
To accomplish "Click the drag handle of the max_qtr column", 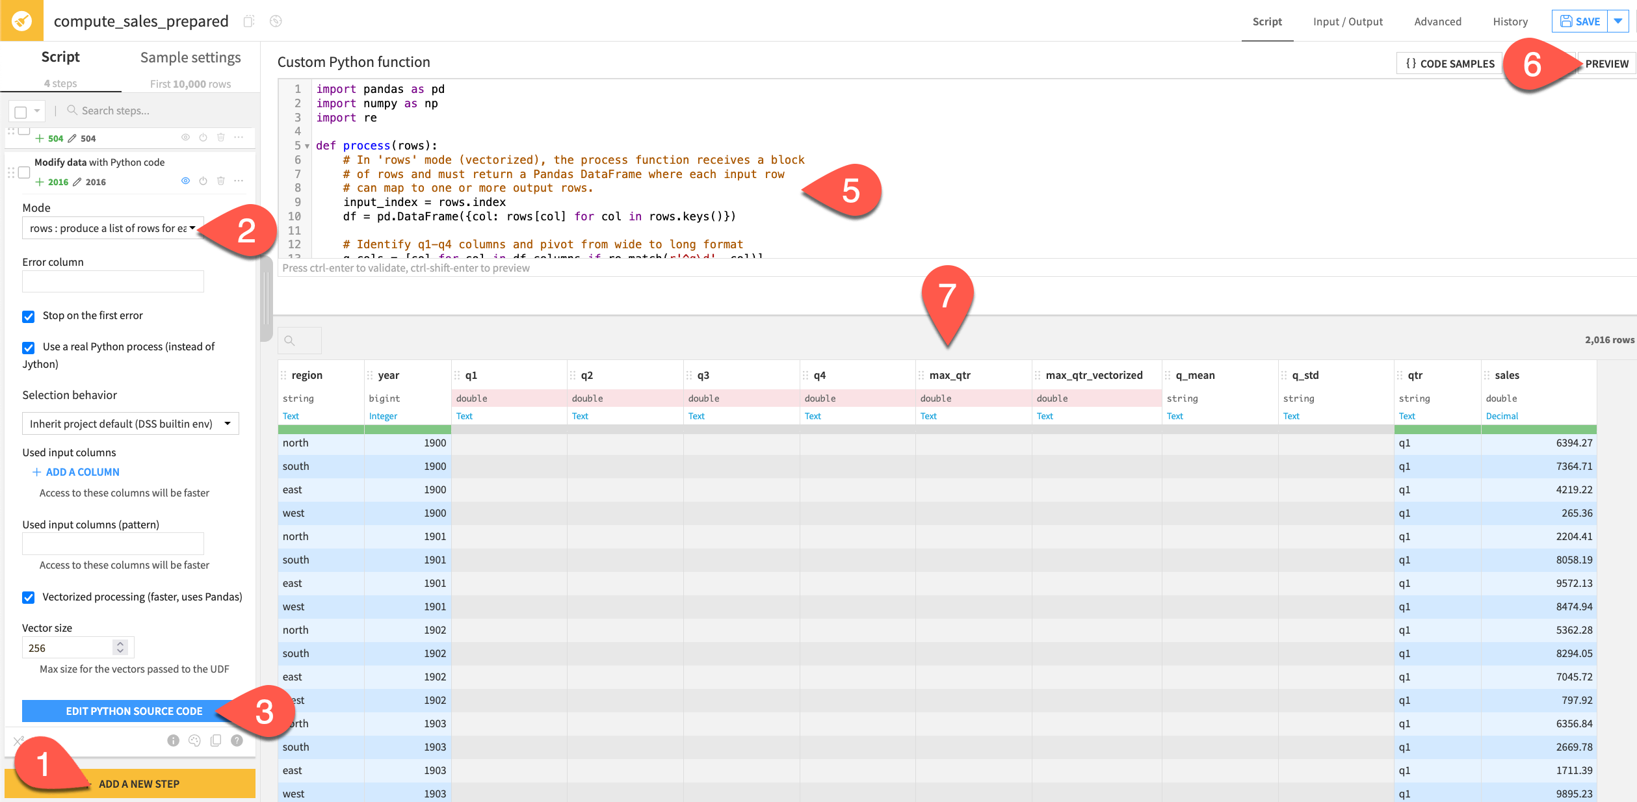I will click(921, 375).
